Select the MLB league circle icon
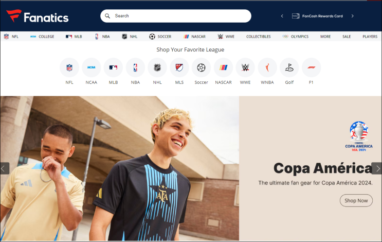Viewport: 382px width, 242px height. click(x=113, y=67)
